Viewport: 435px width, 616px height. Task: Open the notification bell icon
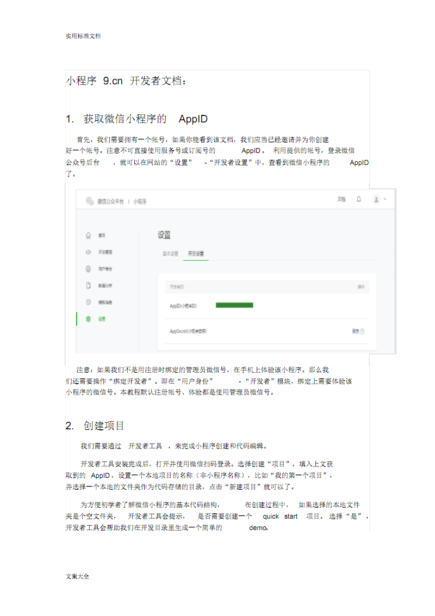coord(358,199)
